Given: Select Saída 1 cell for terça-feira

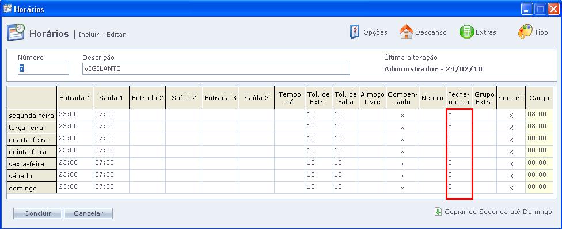Looking at the screenshot, I should click(111, 128).
